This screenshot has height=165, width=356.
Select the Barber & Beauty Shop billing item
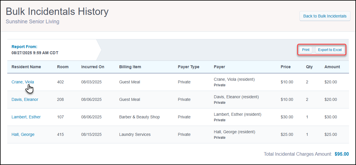[139, 117]
